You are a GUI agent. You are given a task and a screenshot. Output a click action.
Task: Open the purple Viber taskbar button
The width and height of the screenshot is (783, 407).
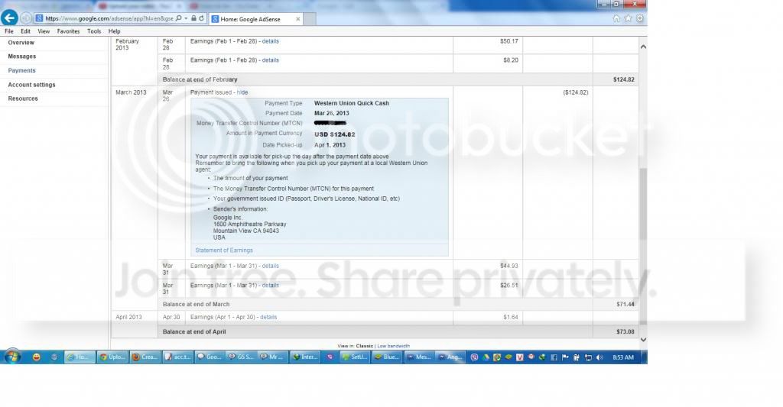tap(330, 357)
